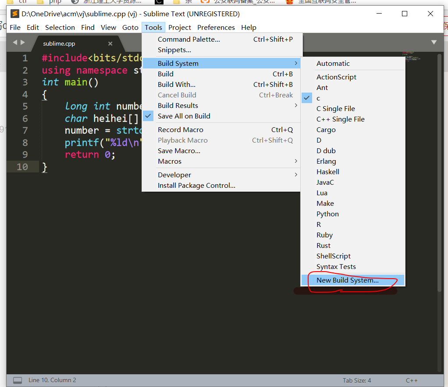448x387 pixels.
Task: Select Ant build system
Action: (353, 87)
